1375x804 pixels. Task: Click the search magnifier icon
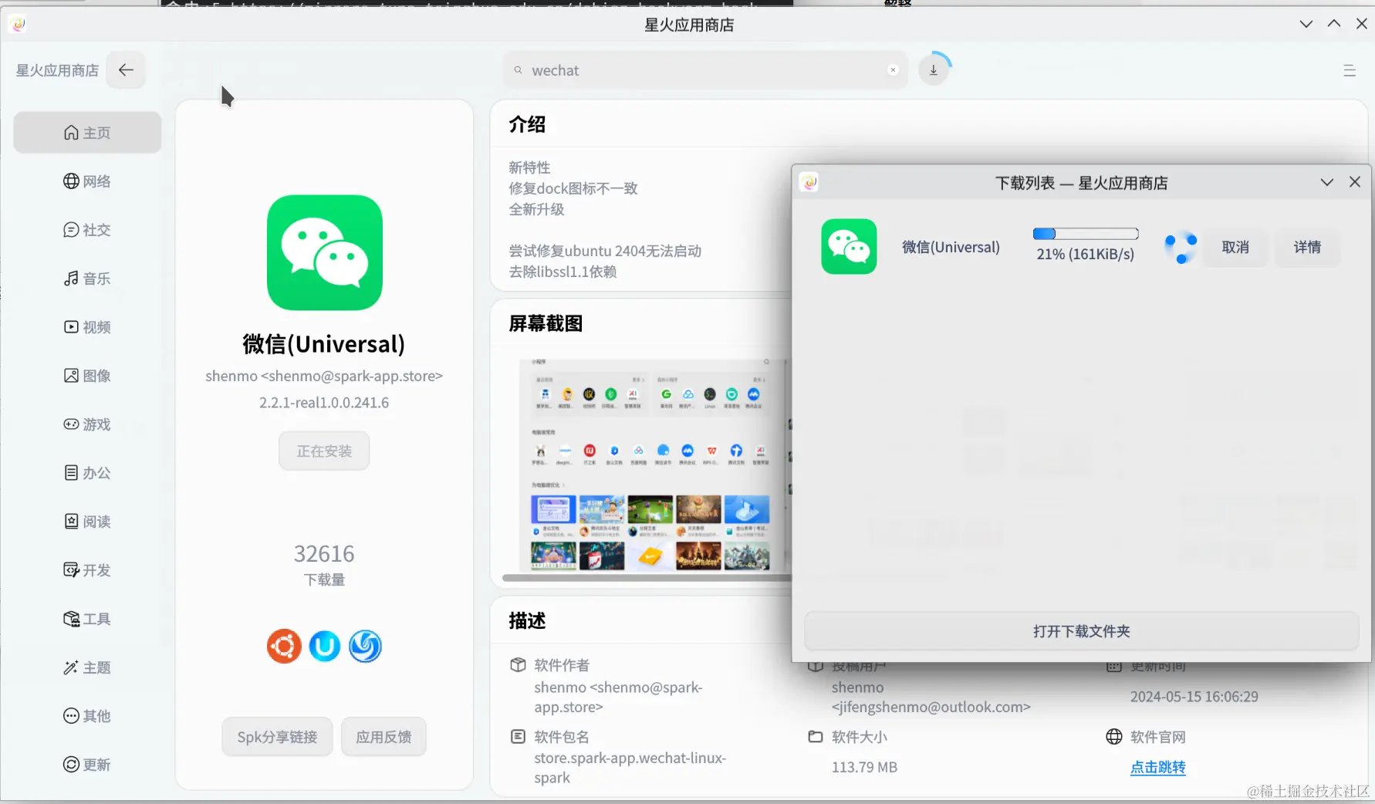[x=519, y=70]
